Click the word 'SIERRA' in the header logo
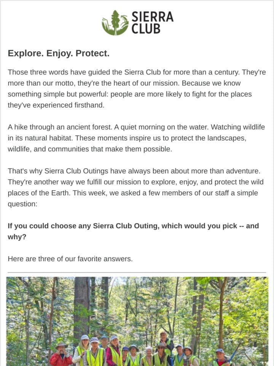The height and width of the screenshot is (366, 274). [x=152, y=17]
